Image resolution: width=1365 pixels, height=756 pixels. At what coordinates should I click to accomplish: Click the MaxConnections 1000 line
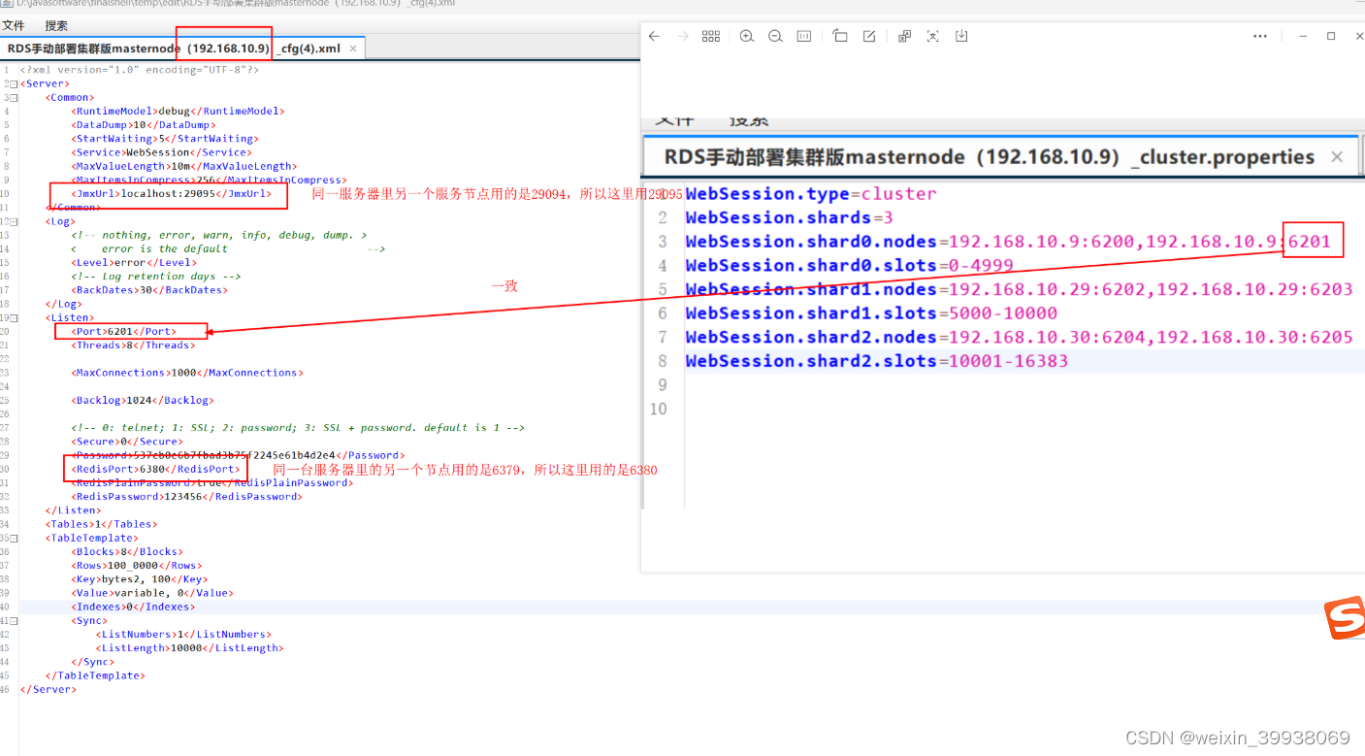[187, 373]
